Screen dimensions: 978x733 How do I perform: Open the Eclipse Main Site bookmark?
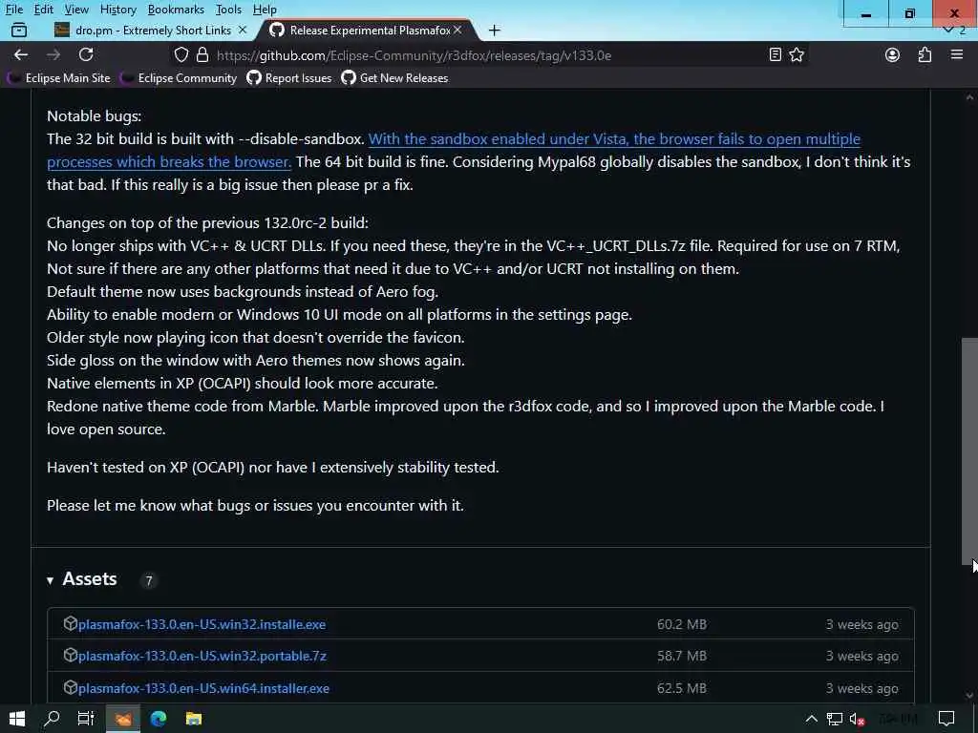pos(58,78)
